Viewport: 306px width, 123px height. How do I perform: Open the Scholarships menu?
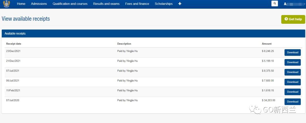coord(163,4)
